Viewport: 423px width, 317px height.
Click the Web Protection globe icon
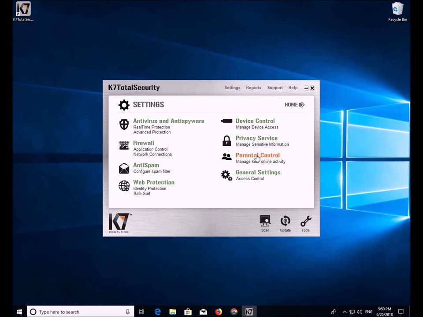click(x=124, y=186)
